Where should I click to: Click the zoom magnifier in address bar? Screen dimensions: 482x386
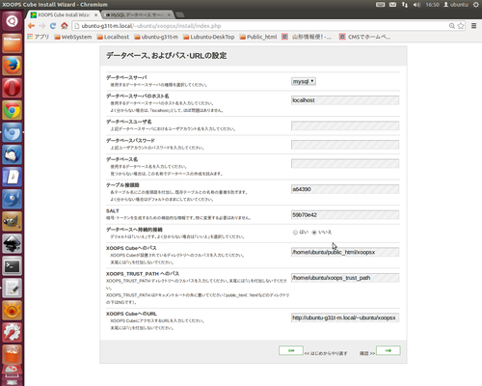452,26
